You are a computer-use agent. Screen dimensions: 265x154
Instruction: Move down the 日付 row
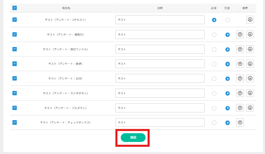(x=250, y=78)
